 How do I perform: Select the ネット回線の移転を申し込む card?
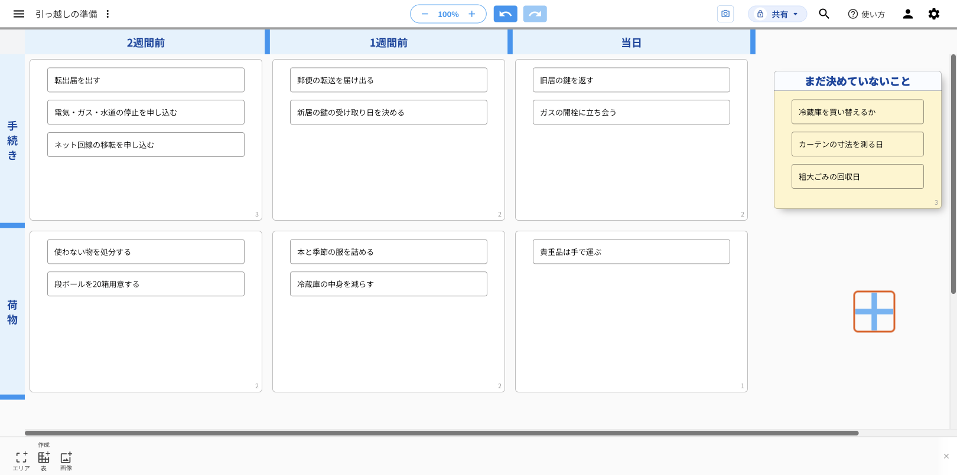(x=146, y=145)
